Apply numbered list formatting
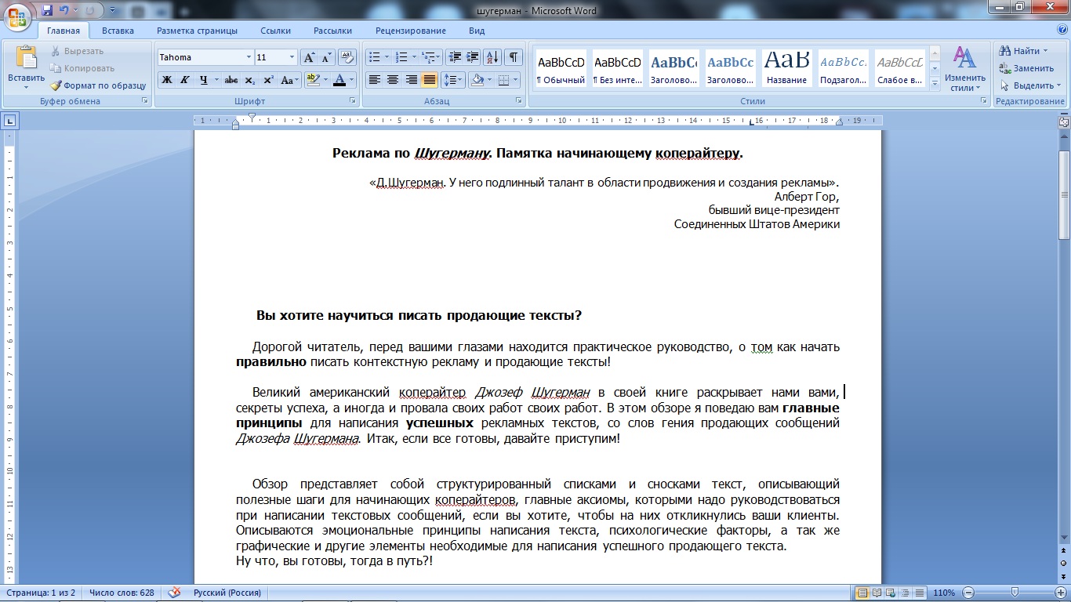Screen dimensions: 1071x602 [x=401, y=57]
